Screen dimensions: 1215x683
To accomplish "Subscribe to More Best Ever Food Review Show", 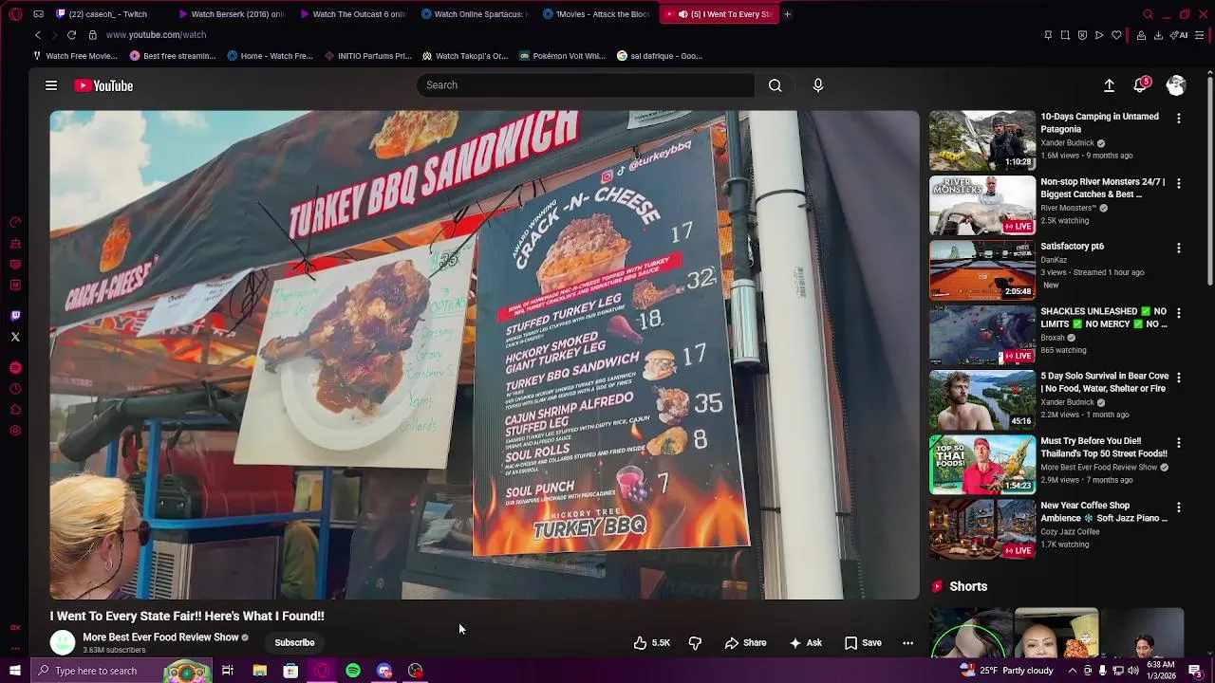I will click(294, 643).
